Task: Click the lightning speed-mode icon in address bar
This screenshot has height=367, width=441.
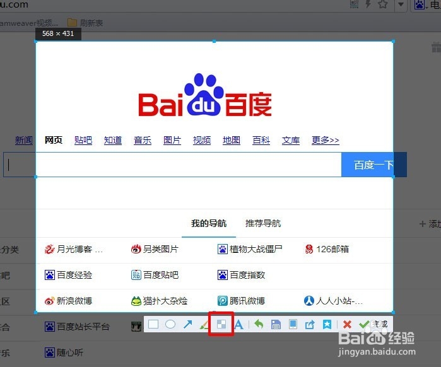Action: (368, 4)
